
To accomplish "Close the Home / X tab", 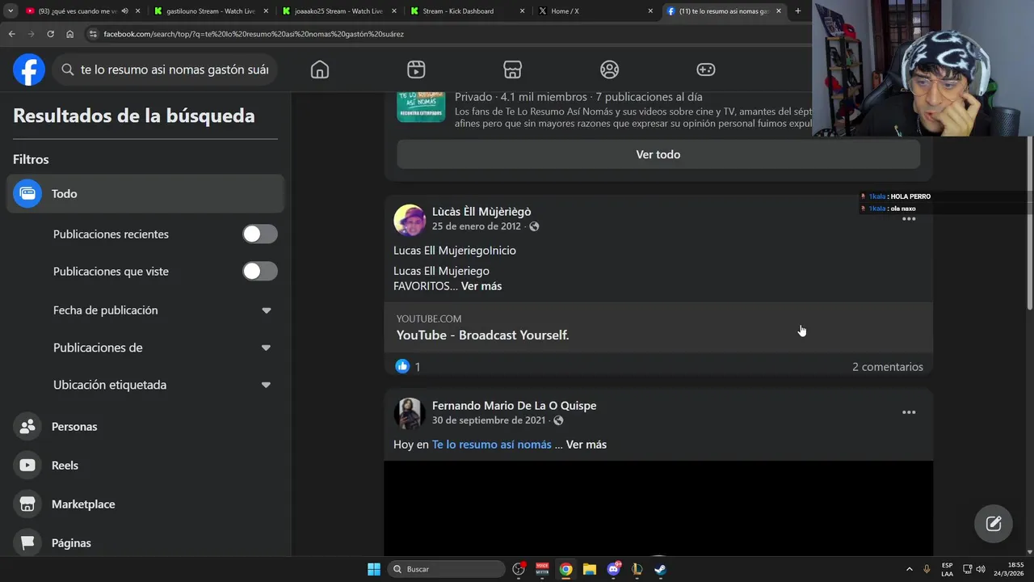I will tap(650, 11).
